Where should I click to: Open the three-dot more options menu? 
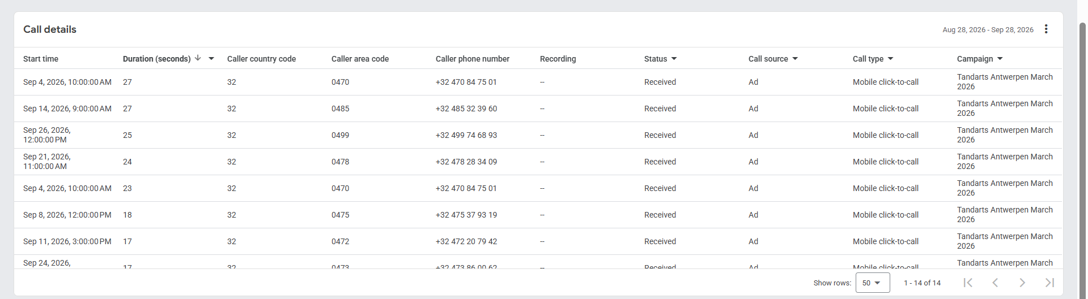pyautogui.click(x=1046, y=29)
